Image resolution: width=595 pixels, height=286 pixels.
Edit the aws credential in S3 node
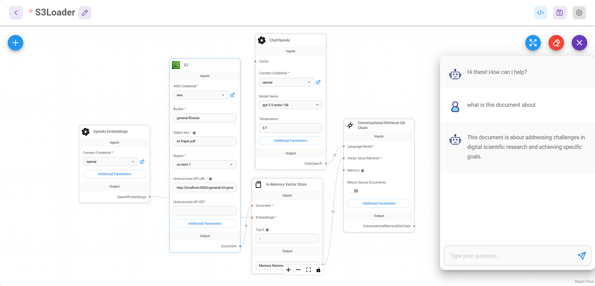pyautogui.click(x=232, y=95)
